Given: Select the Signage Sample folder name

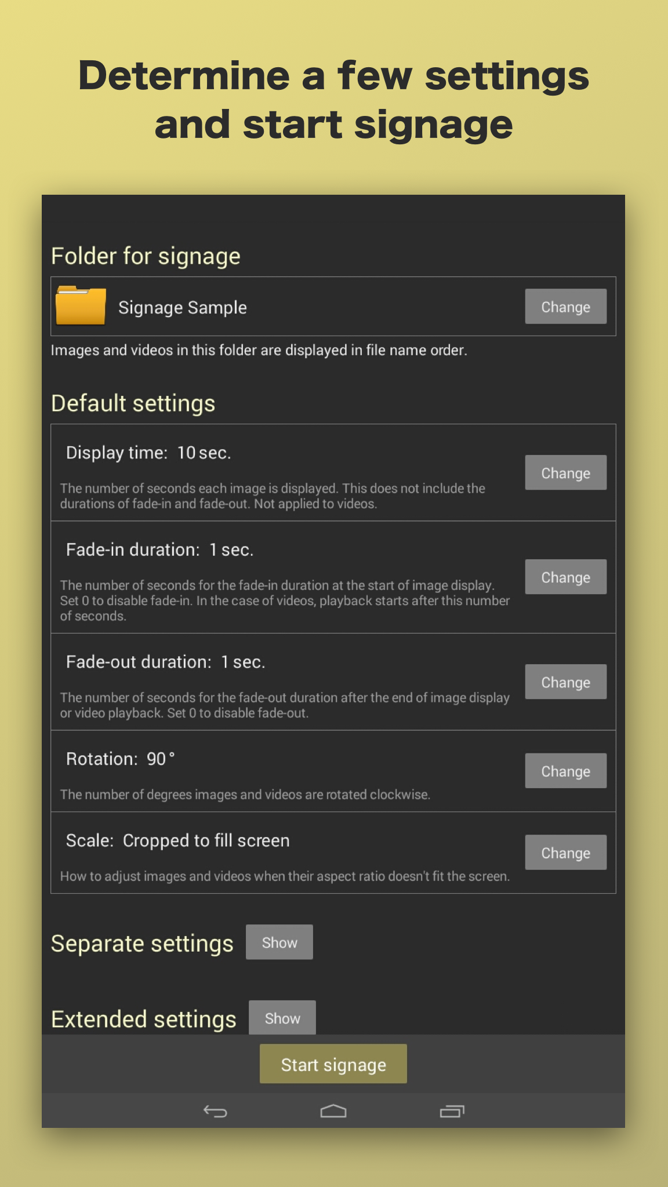Looking at the screenshot, I should pos(183,307).
